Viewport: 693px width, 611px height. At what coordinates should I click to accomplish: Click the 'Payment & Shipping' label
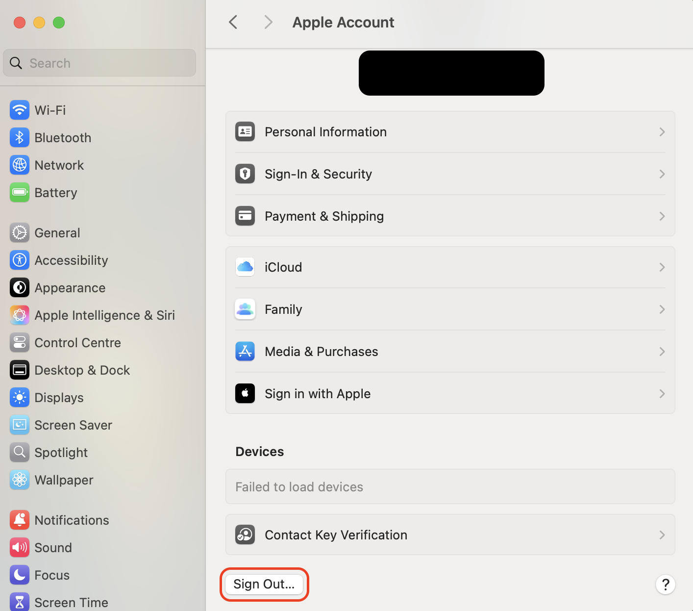(324, 216)
